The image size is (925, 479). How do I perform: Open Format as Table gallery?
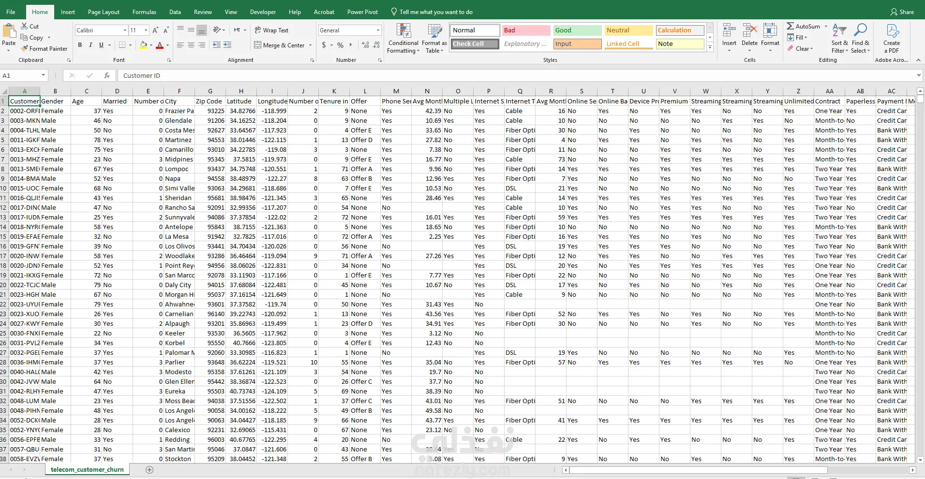(x=434, y=39)
